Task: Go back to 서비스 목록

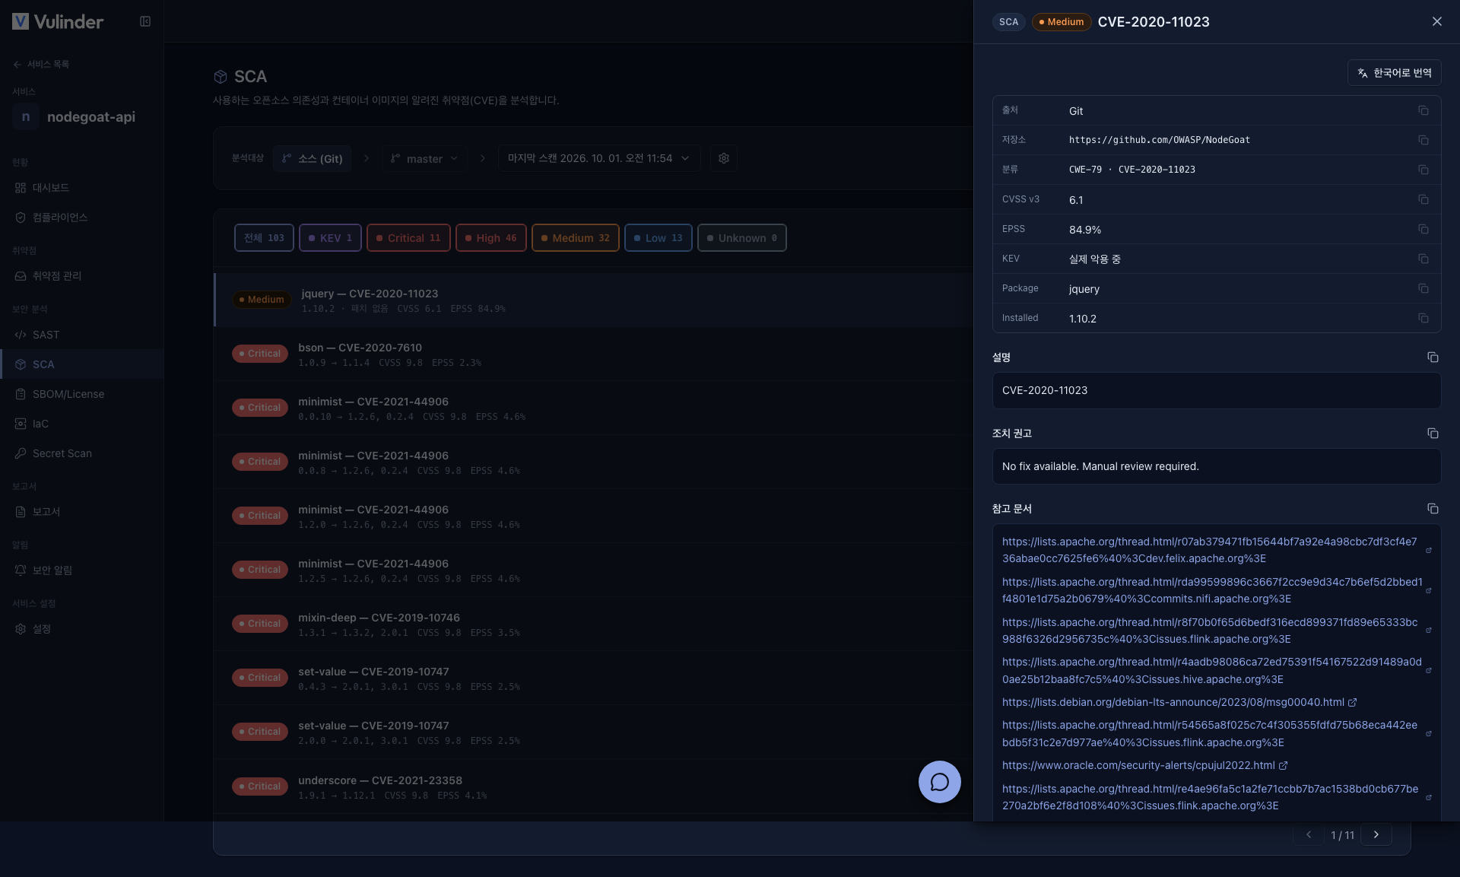Action: [x=41, y=65]
